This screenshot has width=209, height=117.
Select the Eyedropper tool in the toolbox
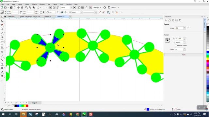(x=2, y=72)
